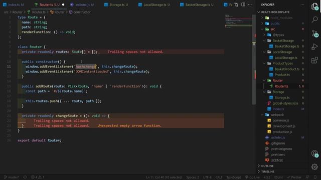The height and width of the screenshot is (180, 321).
Task: Collapse the BasketStorage folder
Action: tap(283, 40)
